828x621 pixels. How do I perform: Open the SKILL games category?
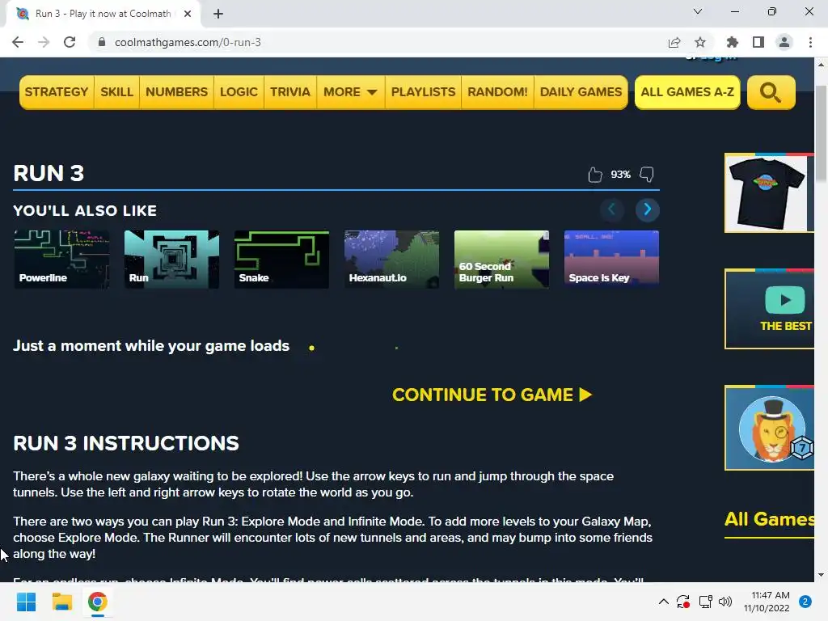(116, 92)
